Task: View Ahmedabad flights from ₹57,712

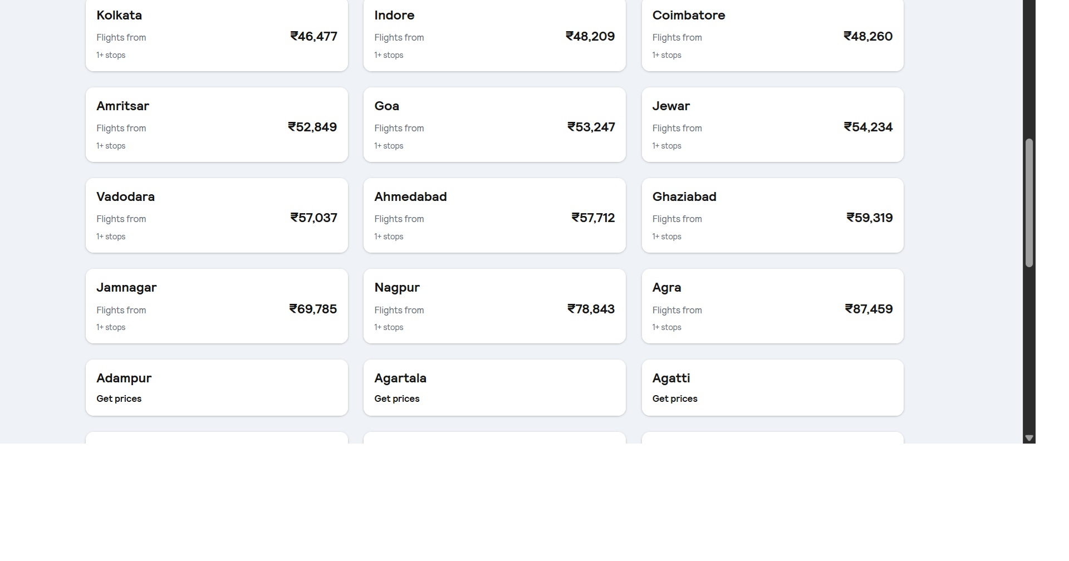Action: pos(494,215)
